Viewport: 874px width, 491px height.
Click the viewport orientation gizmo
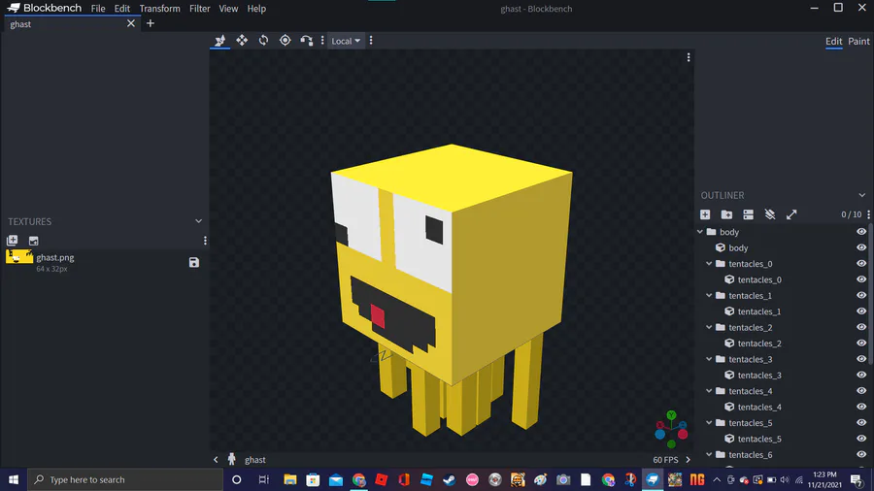pos(671,429)
